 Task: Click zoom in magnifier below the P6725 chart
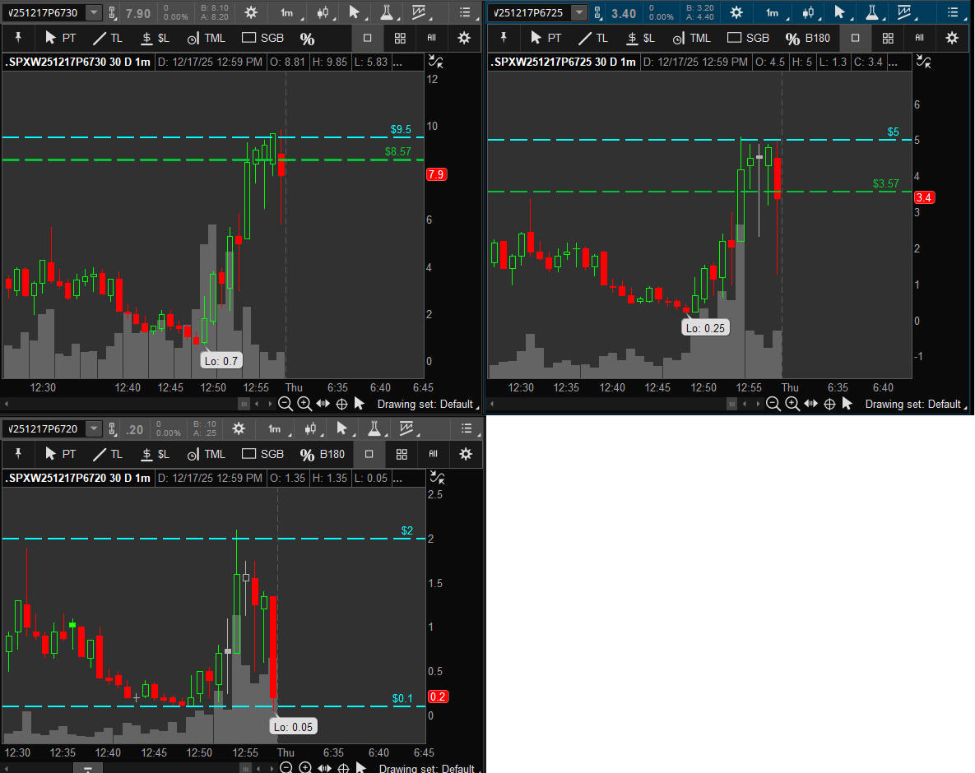point(792,403)
